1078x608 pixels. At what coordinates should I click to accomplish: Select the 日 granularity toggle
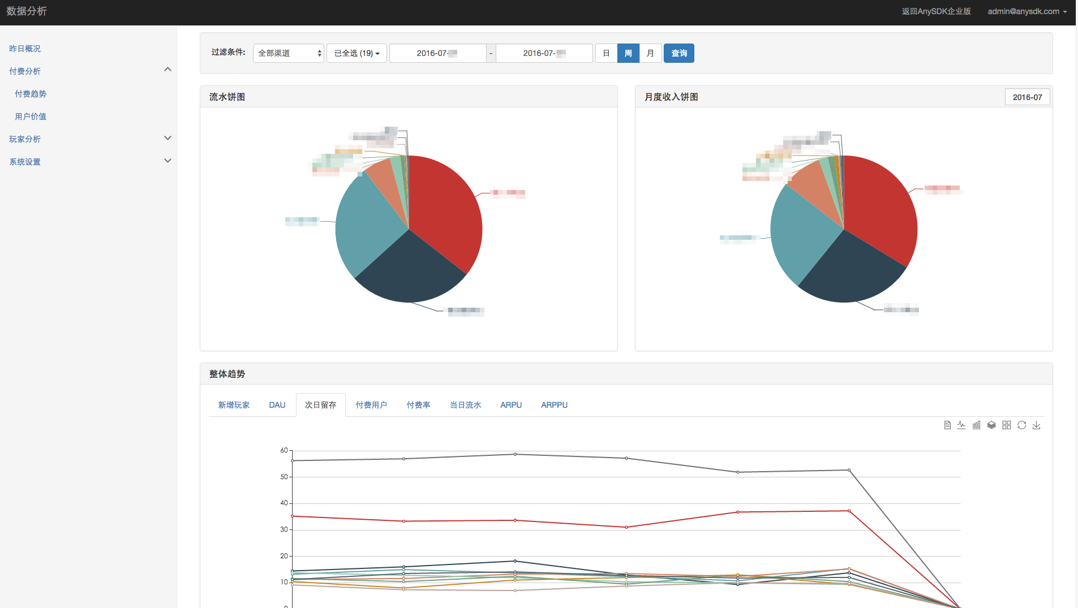pyautogui.click(x=606, y=53)
